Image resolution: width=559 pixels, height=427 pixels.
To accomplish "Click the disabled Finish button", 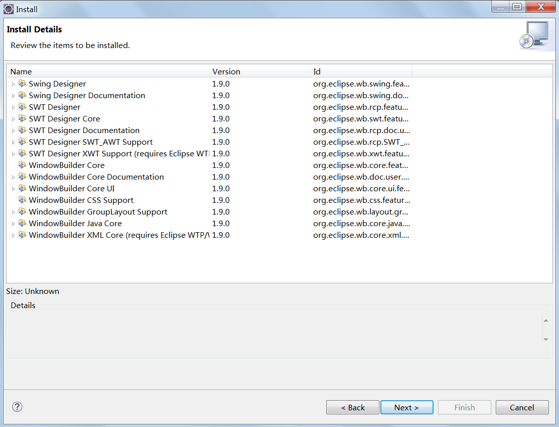I will [464, 407].
